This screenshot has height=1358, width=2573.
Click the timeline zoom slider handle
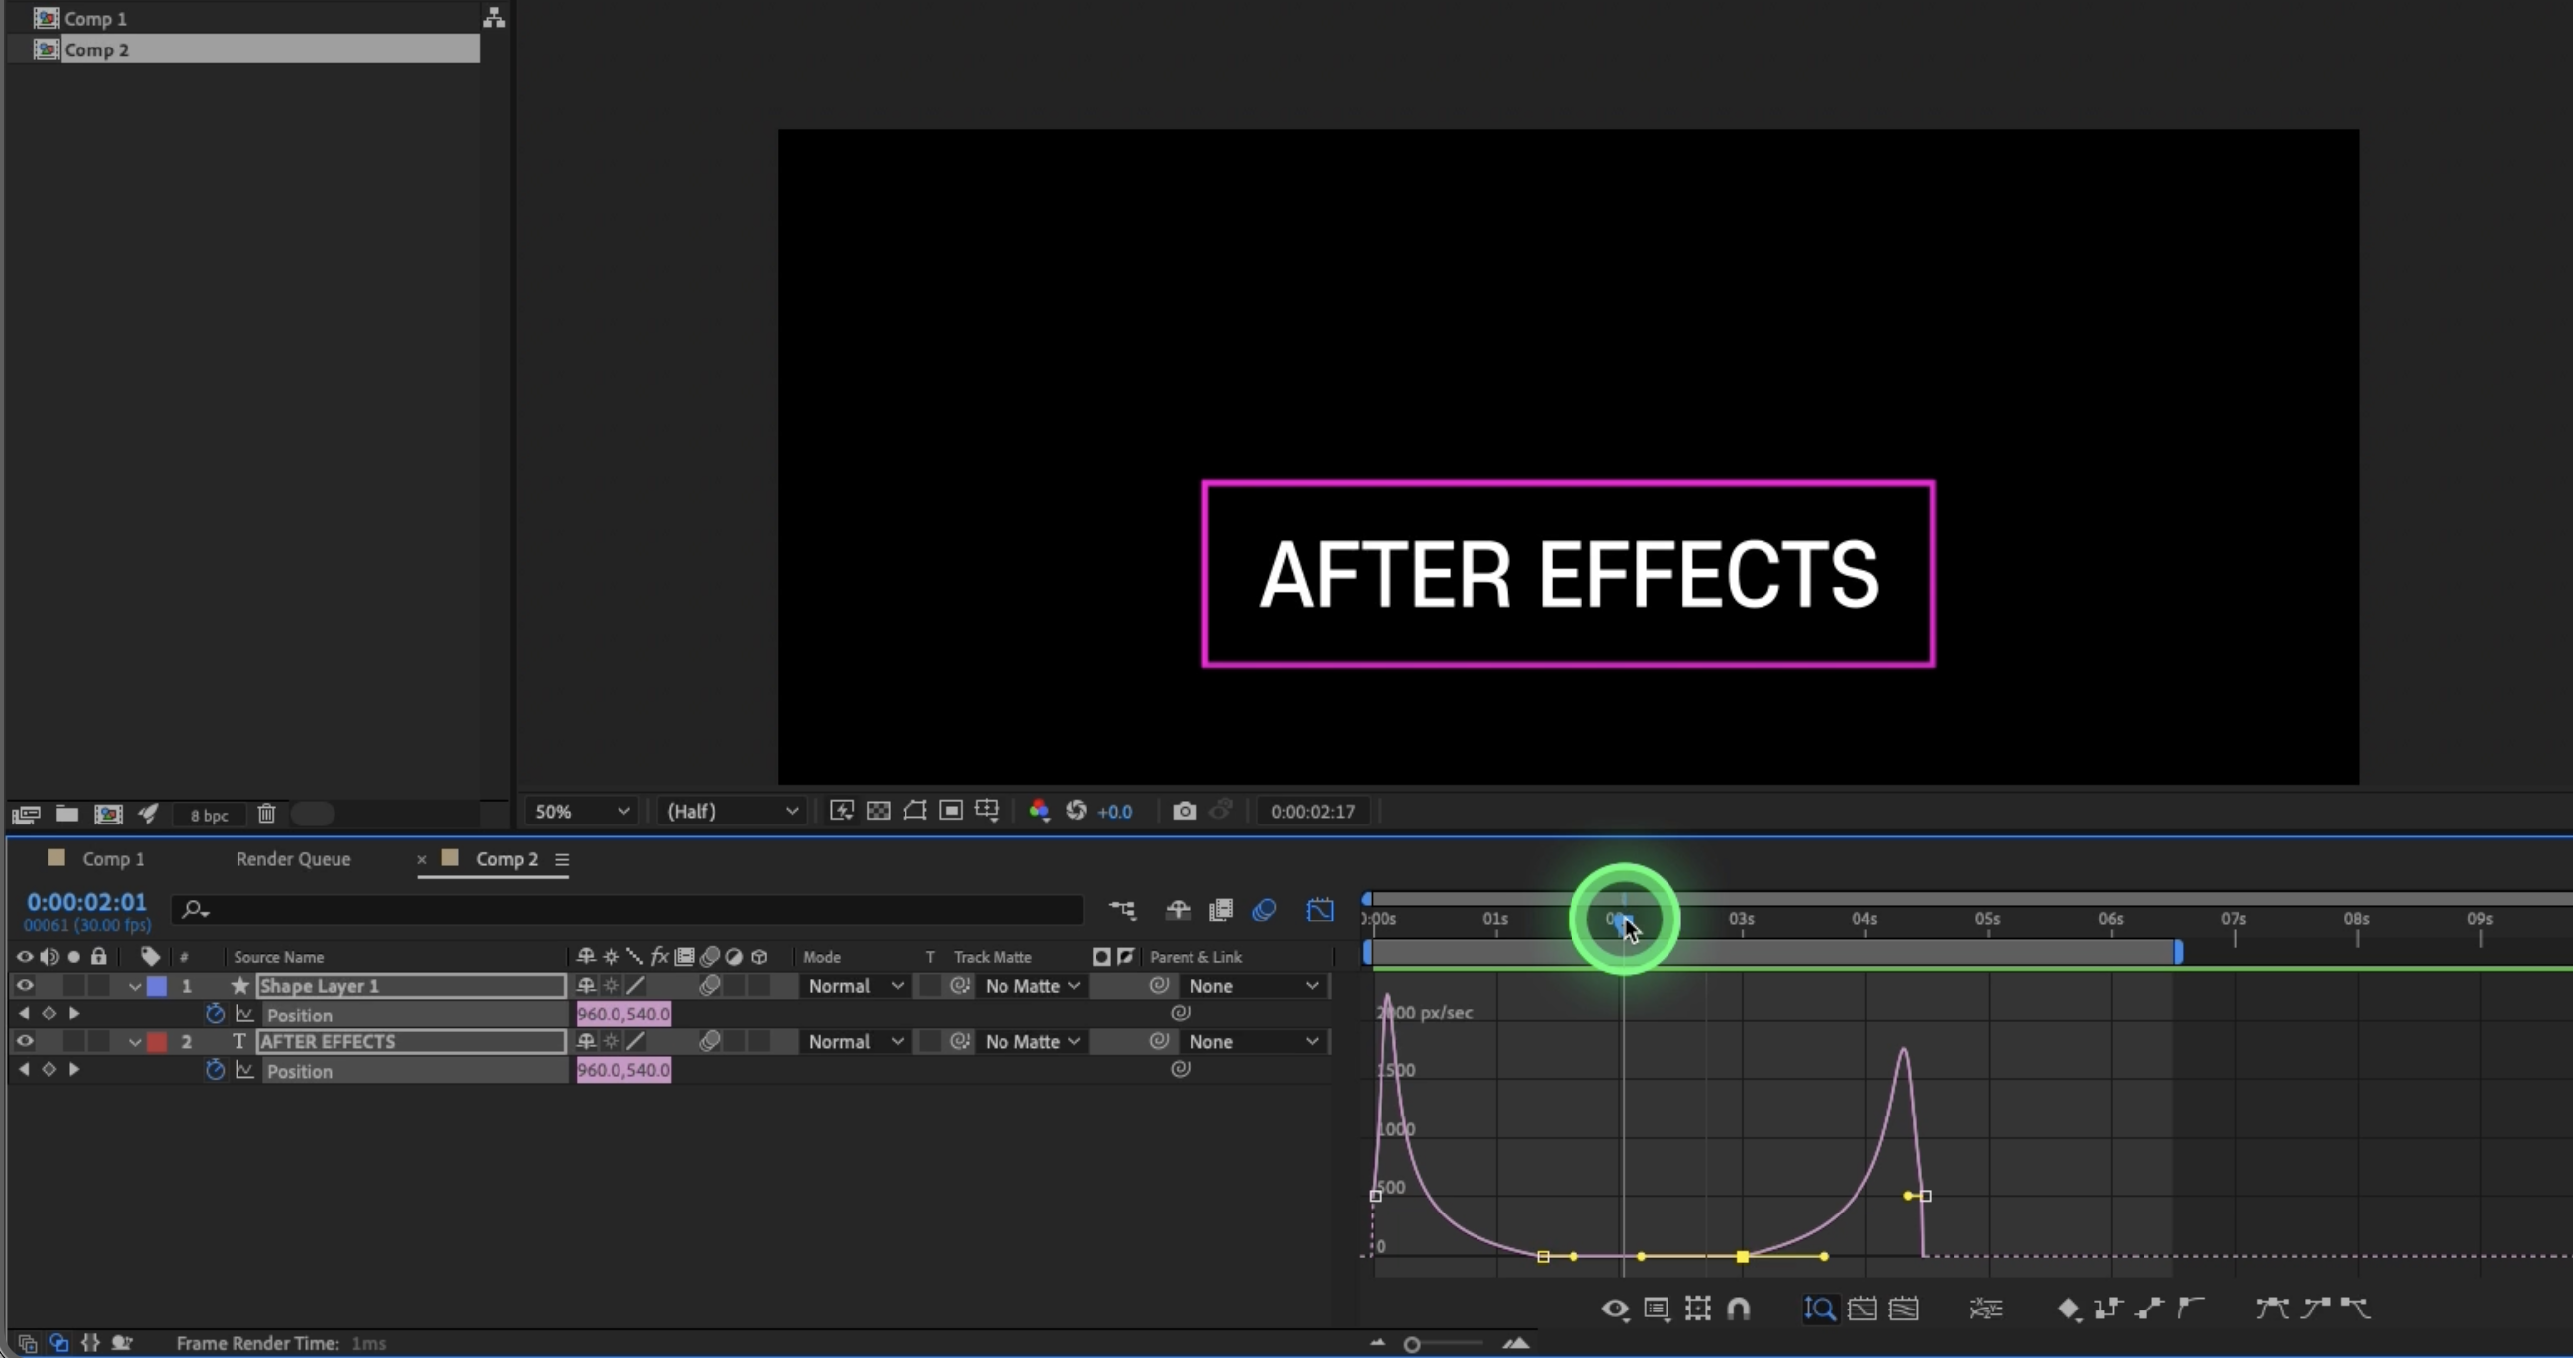(x=1411, y=1345)
